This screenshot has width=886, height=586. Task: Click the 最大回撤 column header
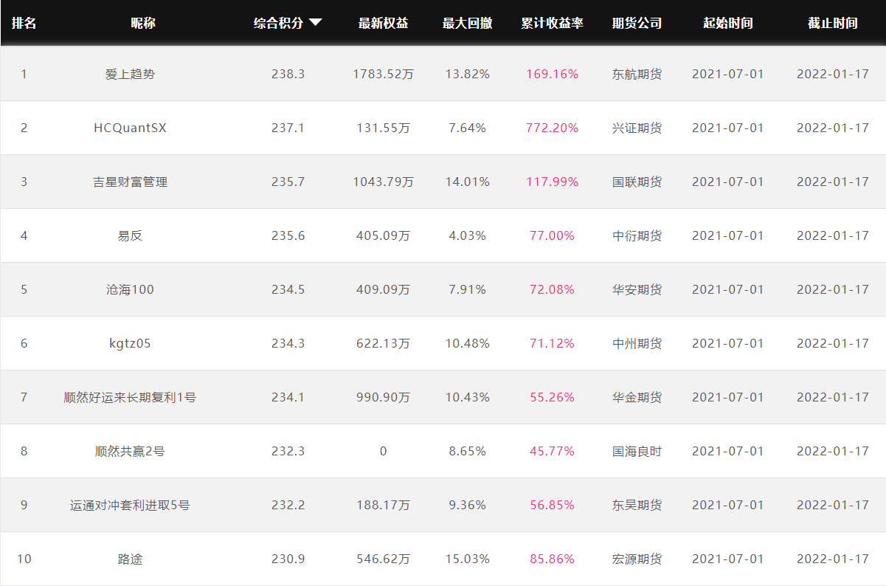click(467, 23)
